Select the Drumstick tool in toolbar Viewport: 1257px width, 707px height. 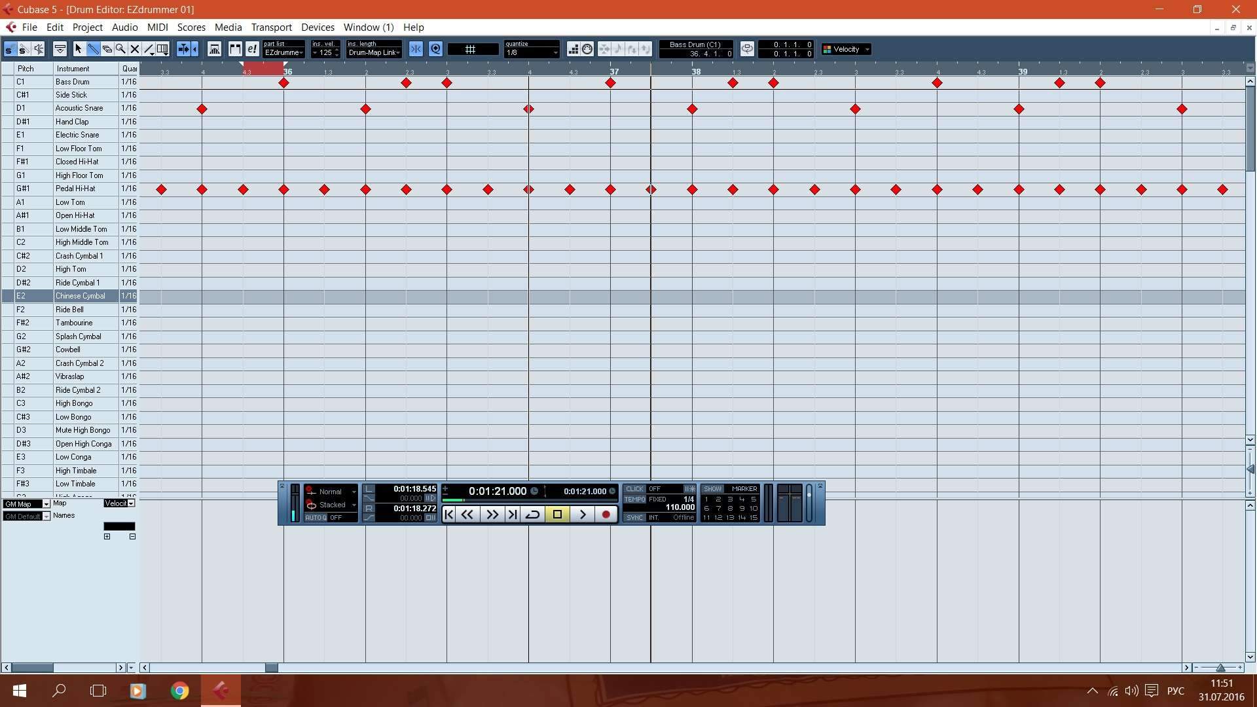pyautogui.click(x=92, y=49)
